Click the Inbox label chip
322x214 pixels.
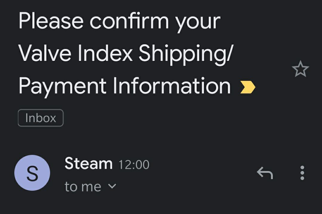[41, 118]
